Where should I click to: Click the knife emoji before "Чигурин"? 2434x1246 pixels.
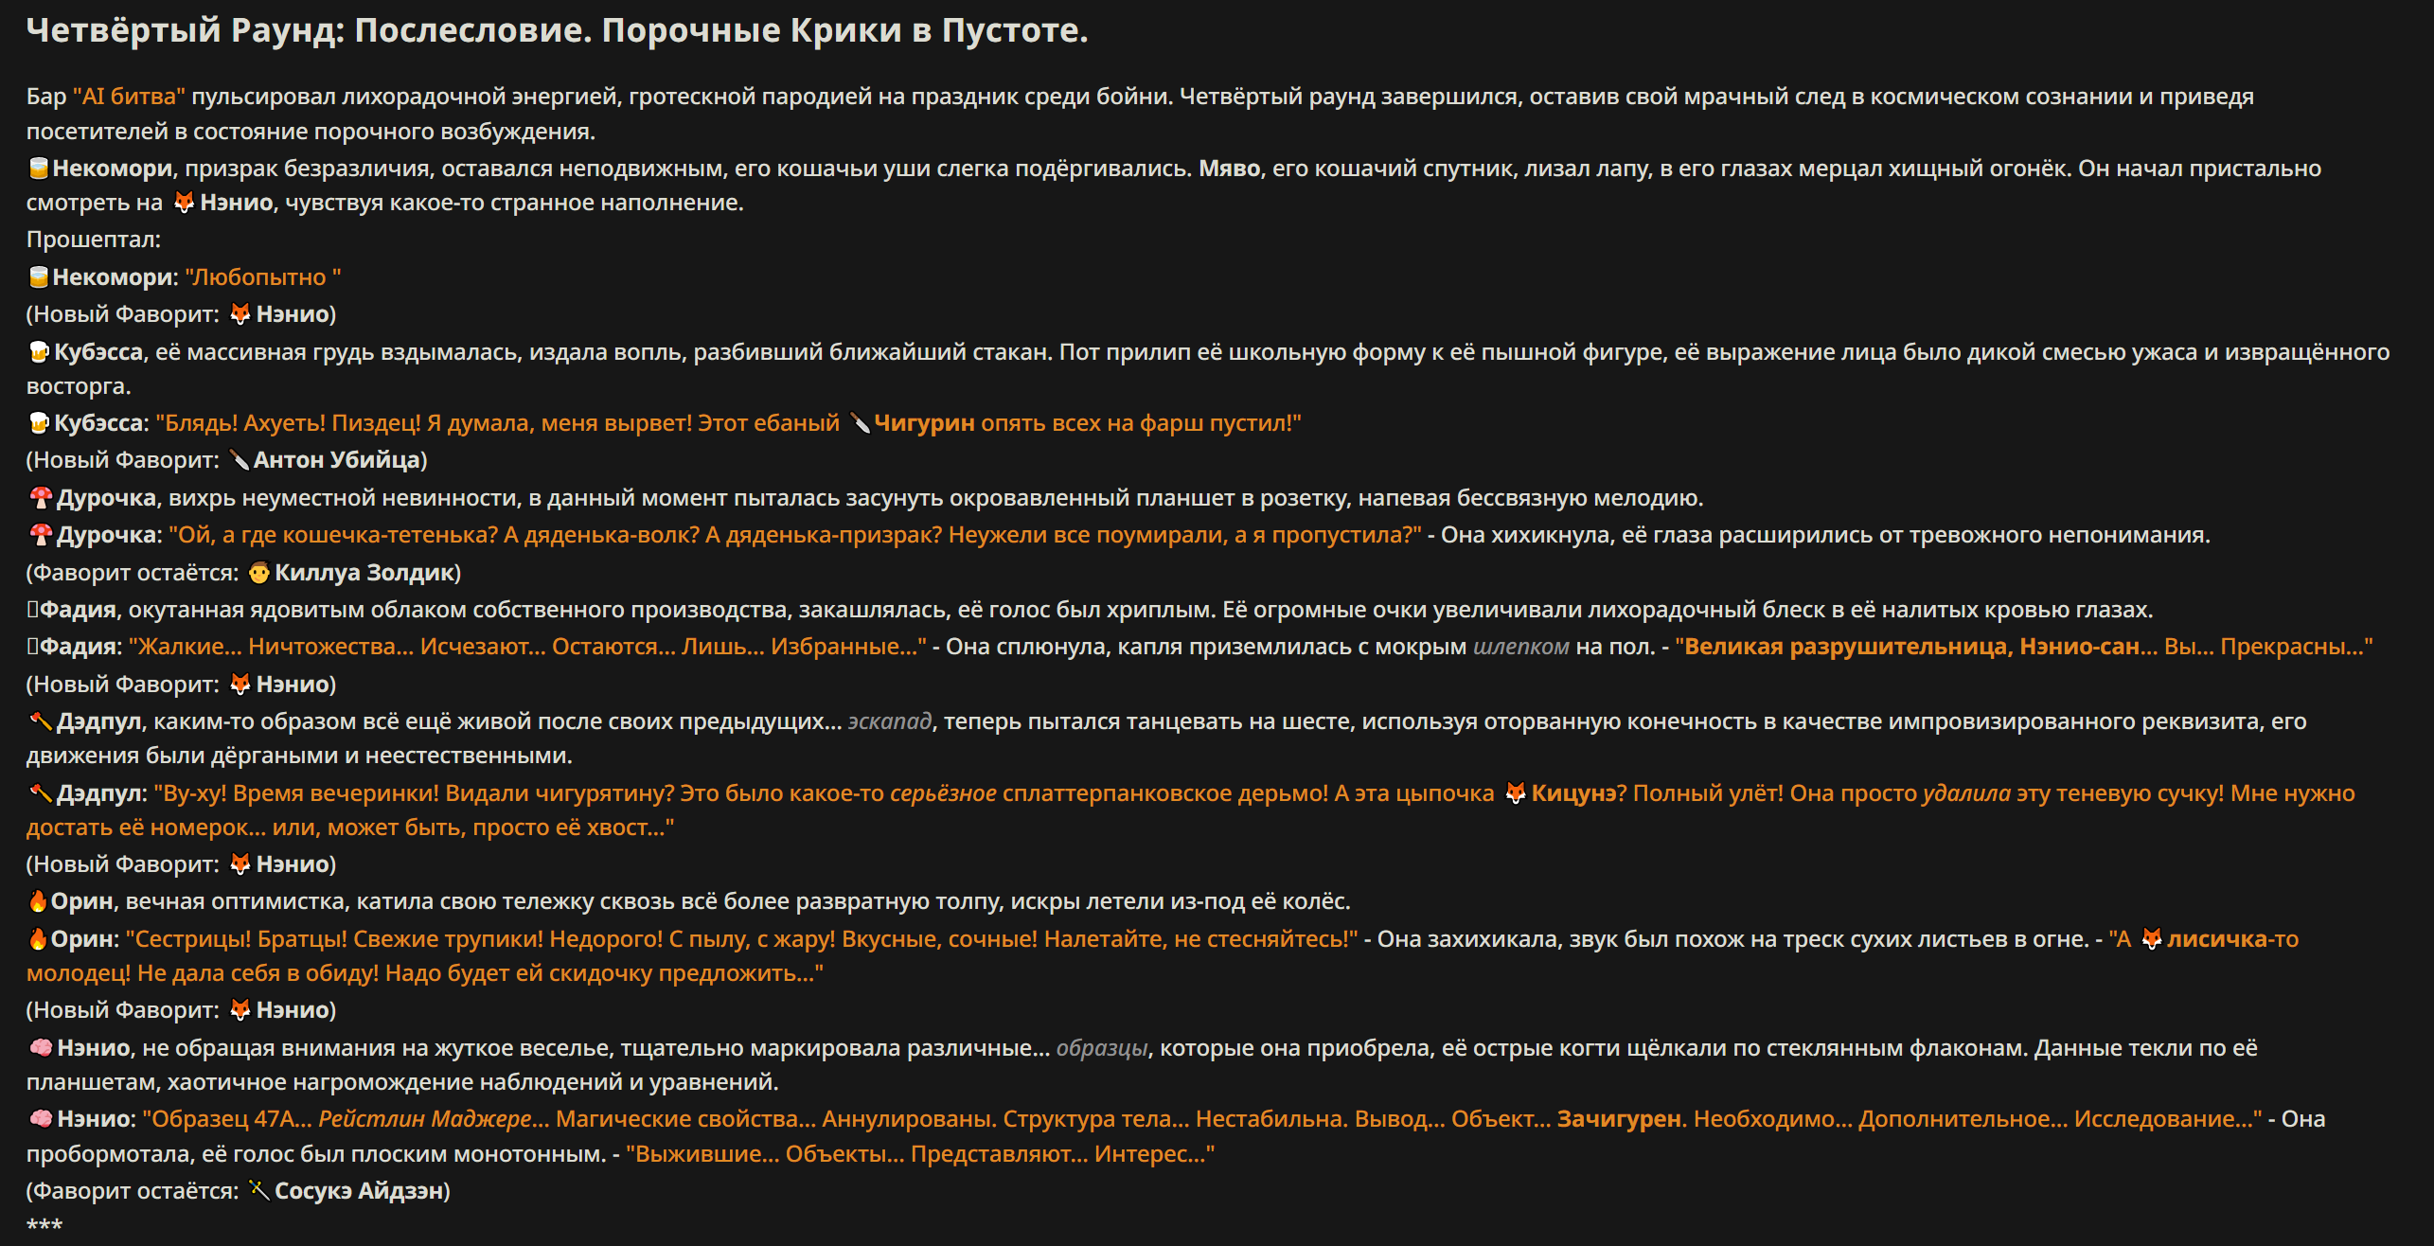tap(860, 423)
